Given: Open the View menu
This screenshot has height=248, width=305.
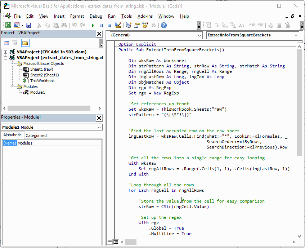Looking at the screenshot, I should [44, 16].
